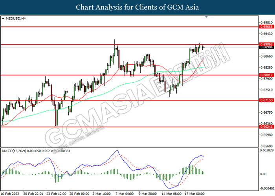
Task: Click the MACD(12,26,9) indicator label
Action: (36, 151)
